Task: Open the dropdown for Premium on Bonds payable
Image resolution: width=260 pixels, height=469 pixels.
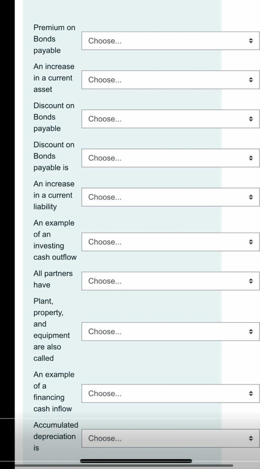Action: pos(169,41)
